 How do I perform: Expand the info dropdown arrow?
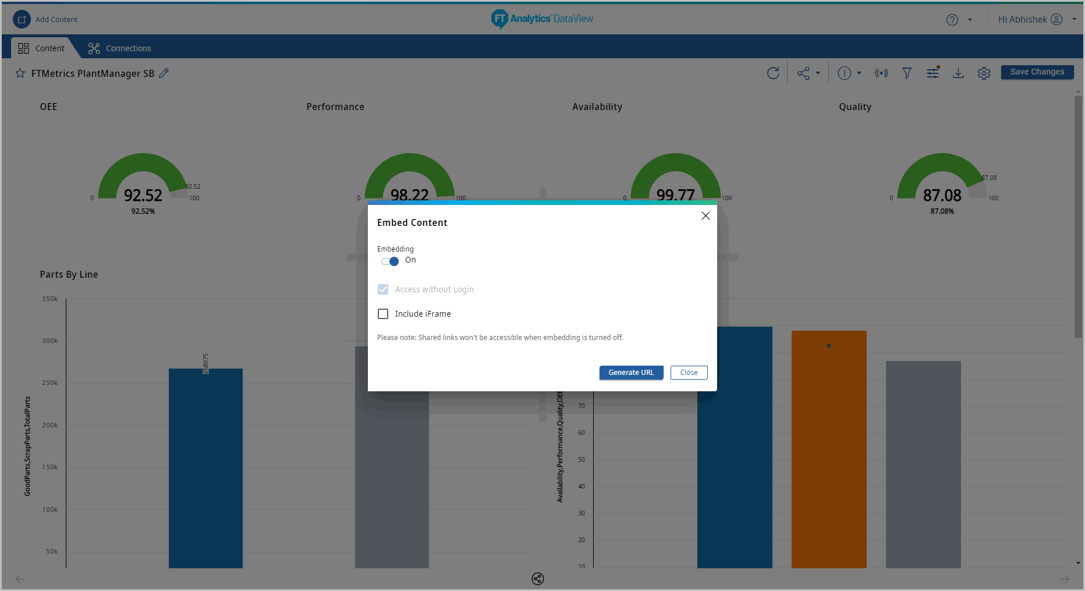(859, 73)
